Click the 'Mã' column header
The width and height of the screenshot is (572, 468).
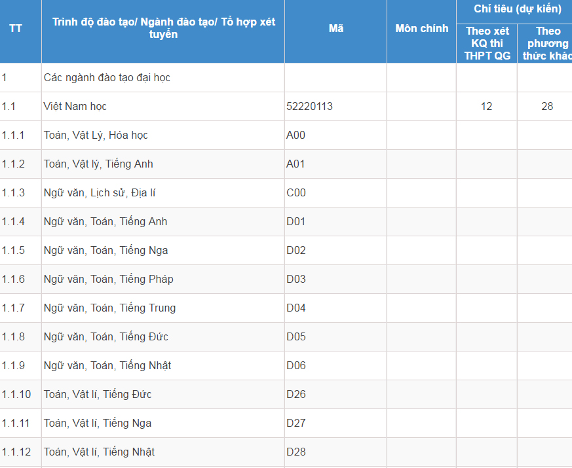pos(335,29)
